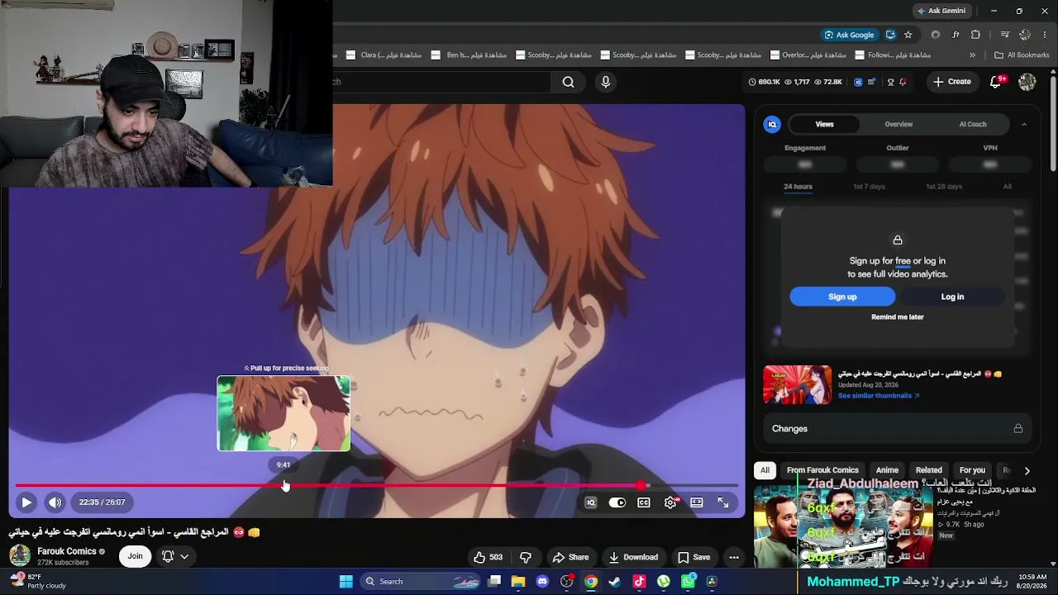Viewport: 1058px width, 595px height.
Task: Turn on closed captions
Action: [x=644, y=502]
